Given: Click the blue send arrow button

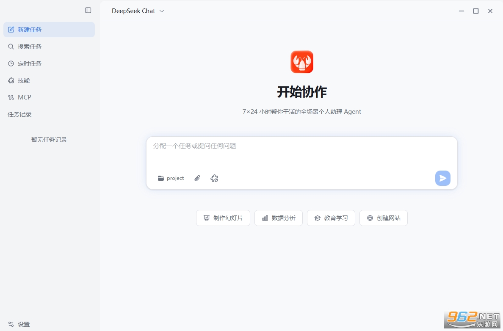Looking at the screenshot, I should tap(443, 178).
